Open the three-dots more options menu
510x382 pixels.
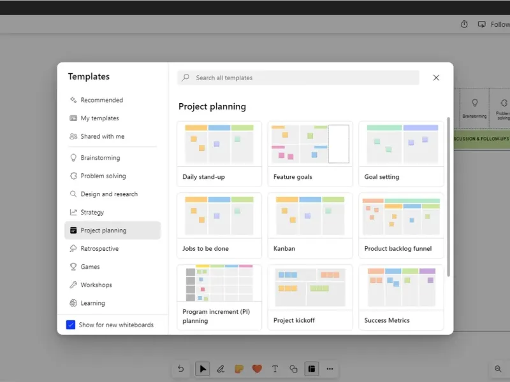(330, 369)
